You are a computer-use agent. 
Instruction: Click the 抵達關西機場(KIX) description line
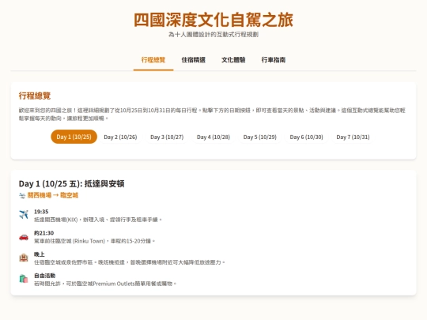tap(98, 220)
